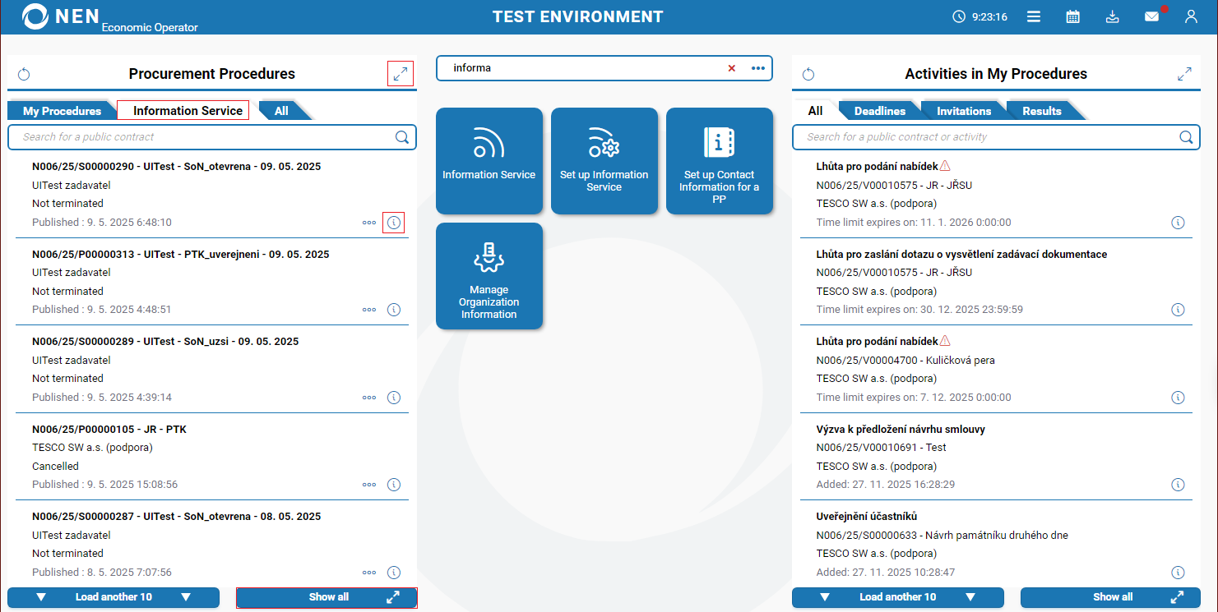Screen dimensions: 1218x612
Task: Open more options in the informa search box
Action: click(x=758, y=68)
